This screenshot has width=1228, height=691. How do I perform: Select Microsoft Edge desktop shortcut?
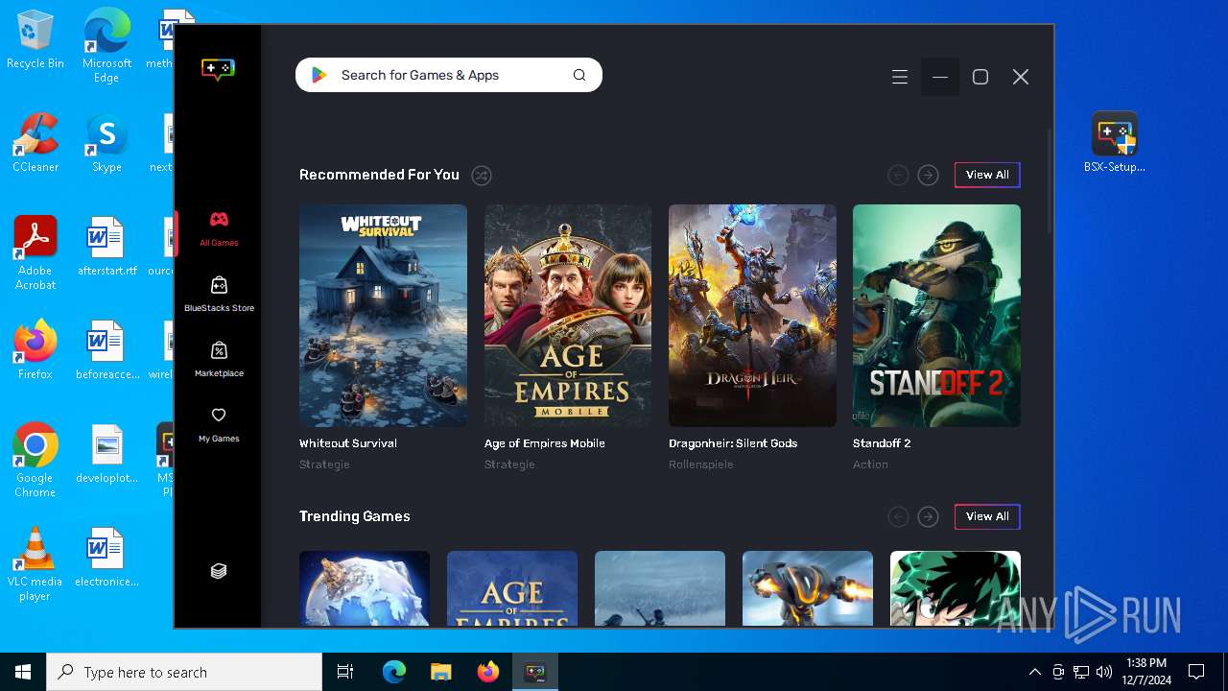(106, 46)
